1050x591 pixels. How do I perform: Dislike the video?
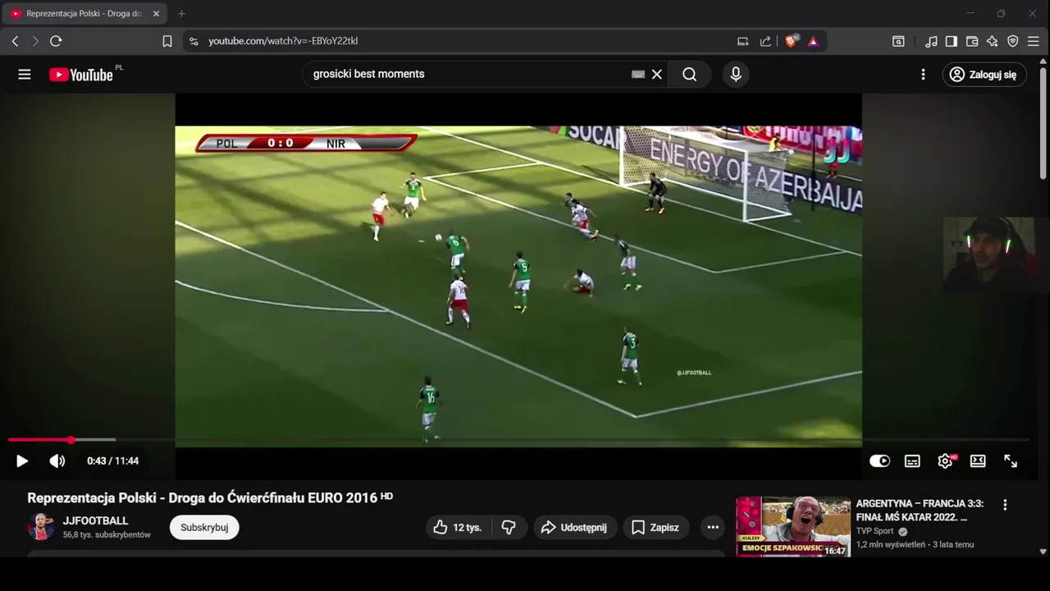click(x=509, y=527)
